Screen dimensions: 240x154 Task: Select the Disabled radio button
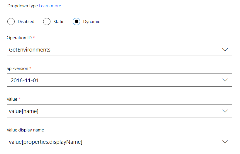click(11, 22)
